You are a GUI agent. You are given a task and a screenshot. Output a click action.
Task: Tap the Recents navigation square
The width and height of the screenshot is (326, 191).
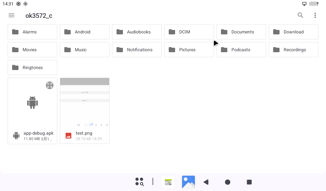pos(249,182)
